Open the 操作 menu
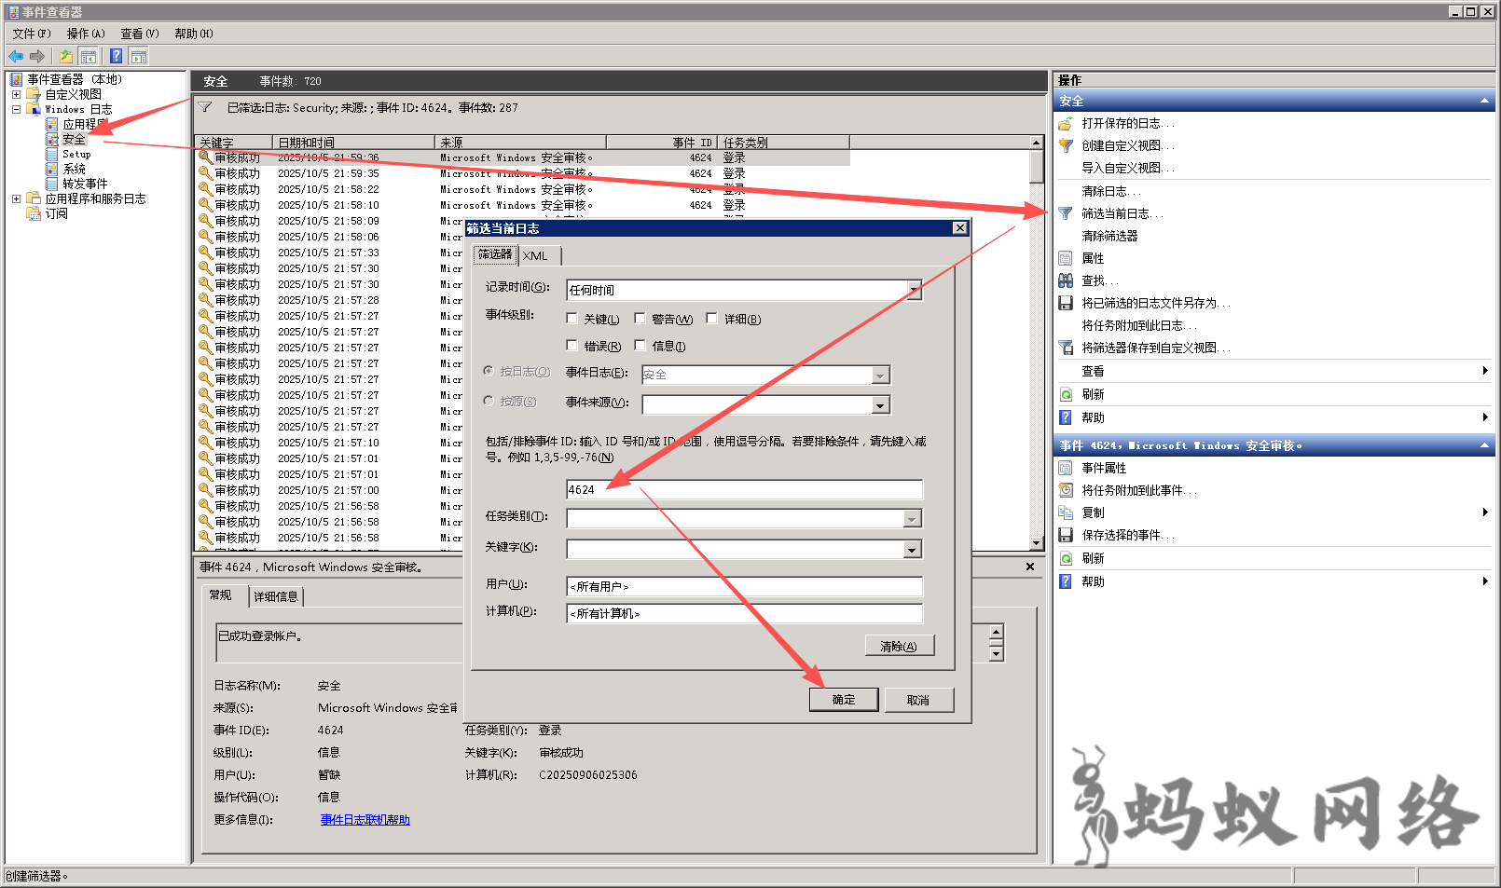The width and height of the screenshot is (1501, 888). pos(85,34)
